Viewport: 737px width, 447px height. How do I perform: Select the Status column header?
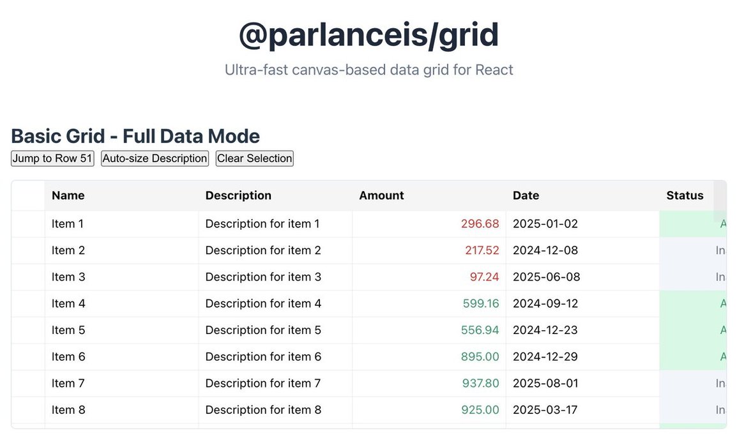[x=686, y=195]
